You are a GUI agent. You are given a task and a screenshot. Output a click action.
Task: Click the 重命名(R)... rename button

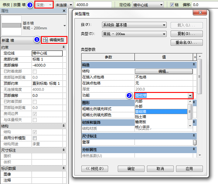(187, 43)
